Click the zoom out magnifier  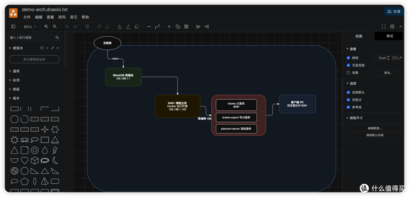pyautogui.click(x=55, y=26)
